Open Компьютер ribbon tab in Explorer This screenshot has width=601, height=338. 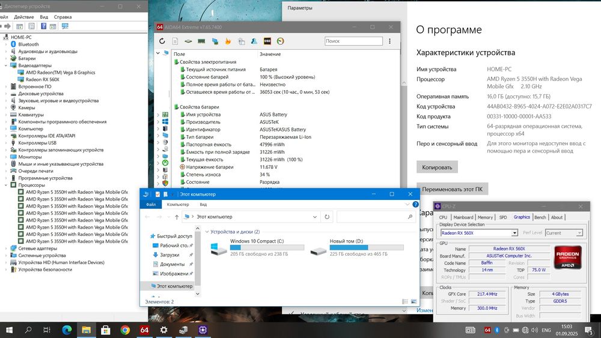[178, 204]
